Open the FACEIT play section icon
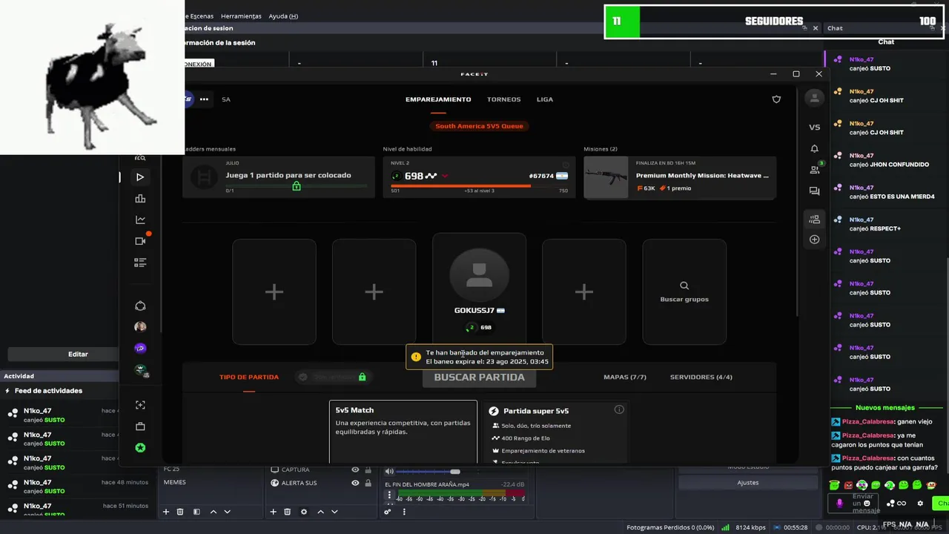Image resolution: width=949 pixels, height=534 pixels. [x=140, y=177]
